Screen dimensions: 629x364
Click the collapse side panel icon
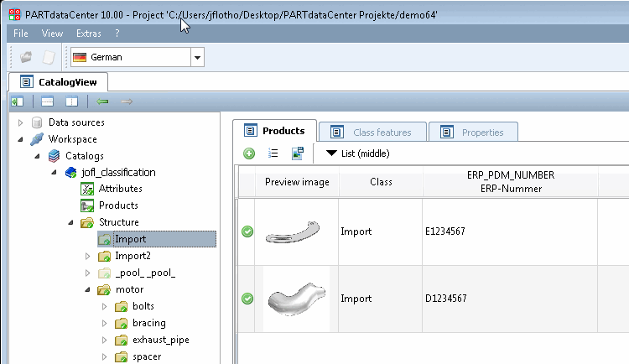click(x=17, y=101)
